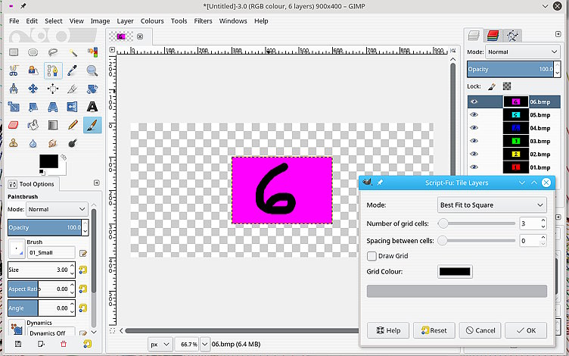569x356 pixels.
Task: Select the Scale tool
Action: tap(14, 107)
